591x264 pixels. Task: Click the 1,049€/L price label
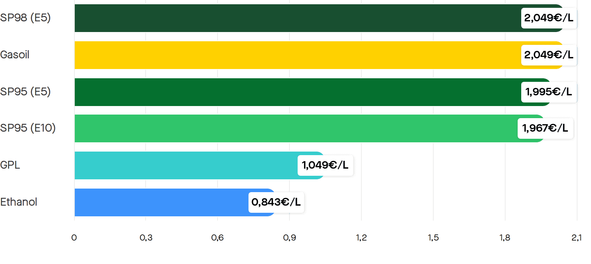pos(325,165)
